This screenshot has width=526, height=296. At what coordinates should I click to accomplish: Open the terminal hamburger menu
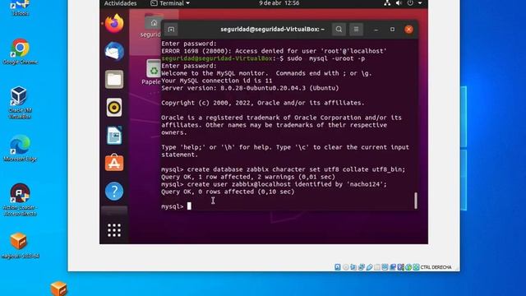(x=356, y=30)
